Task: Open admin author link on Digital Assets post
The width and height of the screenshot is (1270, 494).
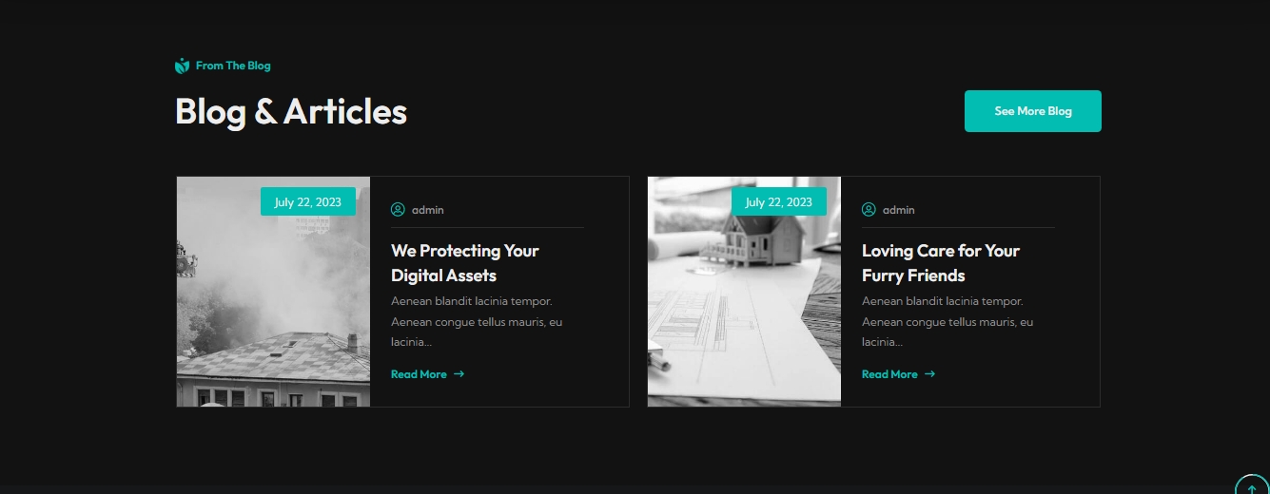Action: [427, 210]
